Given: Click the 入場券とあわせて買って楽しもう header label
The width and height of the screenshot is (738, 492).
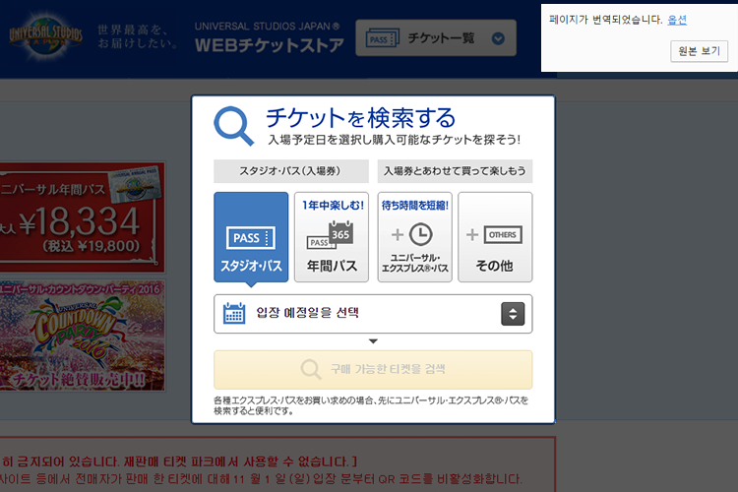Looking at the screenshot, I should tap(456, 171).
